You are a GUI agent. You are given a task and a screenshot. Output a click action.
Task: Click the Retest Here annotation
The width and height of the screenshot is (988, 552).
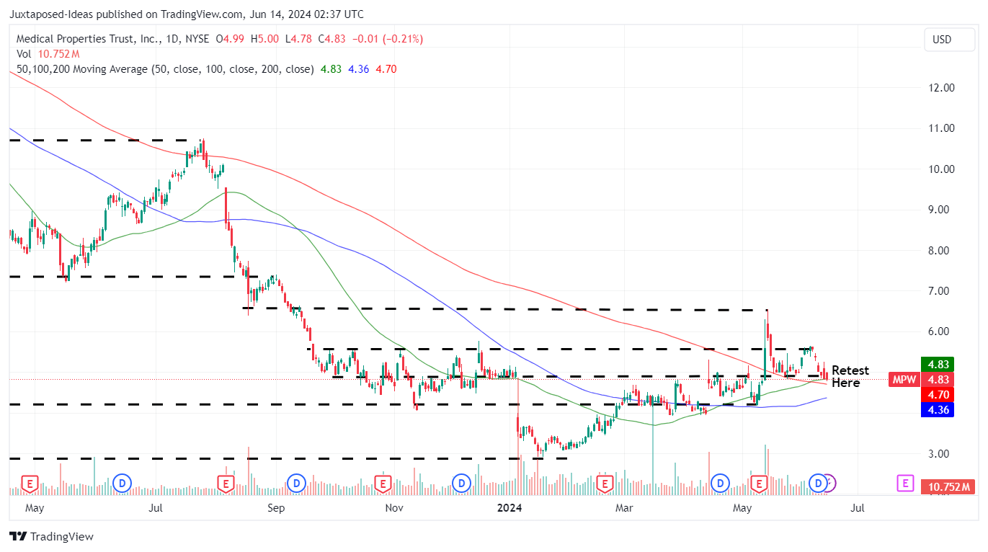[x=850, y=377]
